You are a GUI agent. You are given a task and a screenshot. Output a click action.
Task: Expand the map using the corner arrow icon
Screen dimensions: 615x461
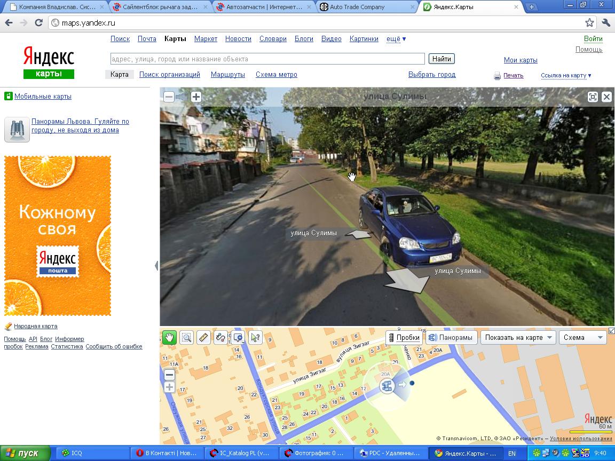(x=611, y=331)
